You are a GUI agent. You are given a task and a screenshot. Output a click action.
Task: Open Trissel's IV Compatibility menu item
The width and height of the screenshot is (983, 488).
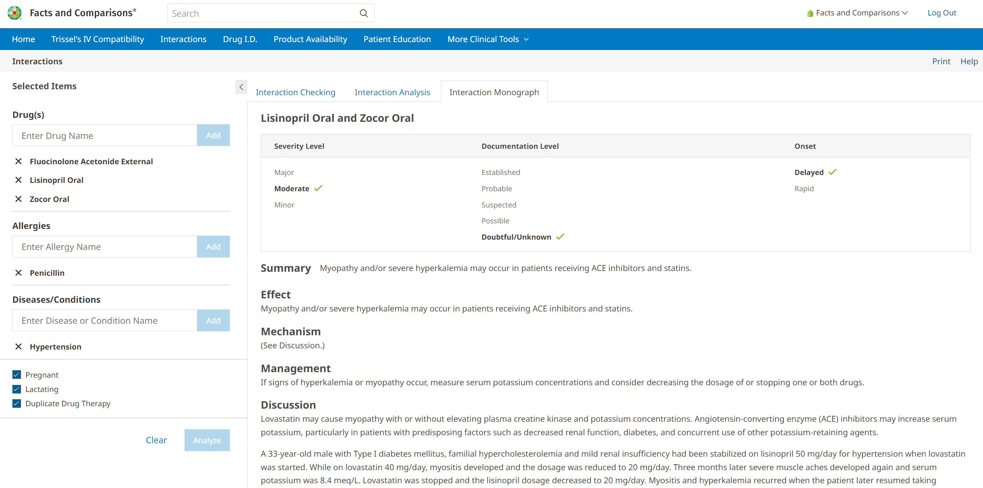(98, 39)
